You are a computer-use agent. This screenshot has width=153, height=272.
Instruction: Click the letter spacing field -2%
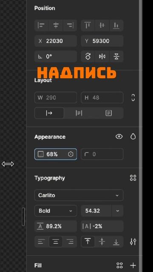[102, 226]
